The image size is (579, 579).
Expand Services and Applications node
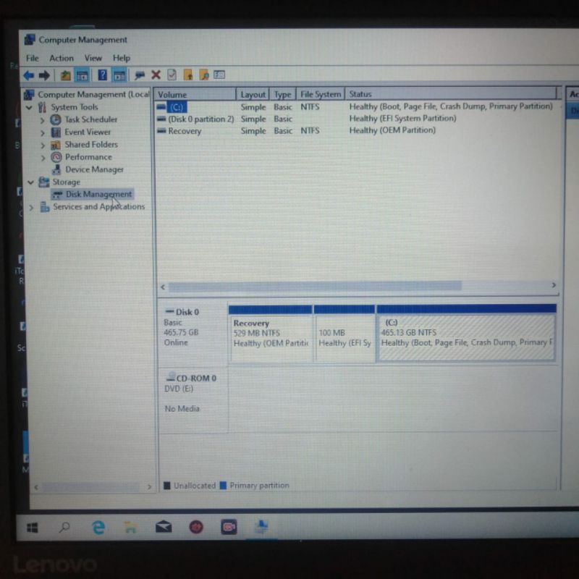[31, 208]
